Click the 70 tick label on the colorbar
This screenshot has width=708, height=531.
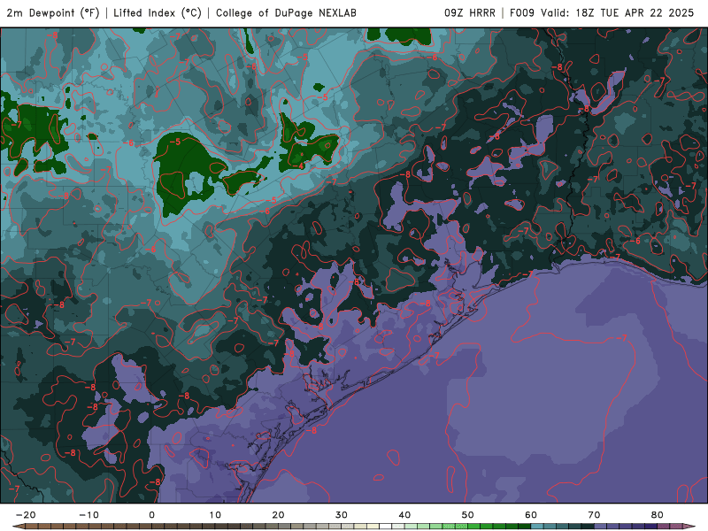(x=594, y=515)
